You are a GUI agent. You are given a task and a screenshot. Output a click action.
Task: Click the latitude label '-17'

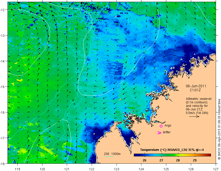(x=3, y=138)
